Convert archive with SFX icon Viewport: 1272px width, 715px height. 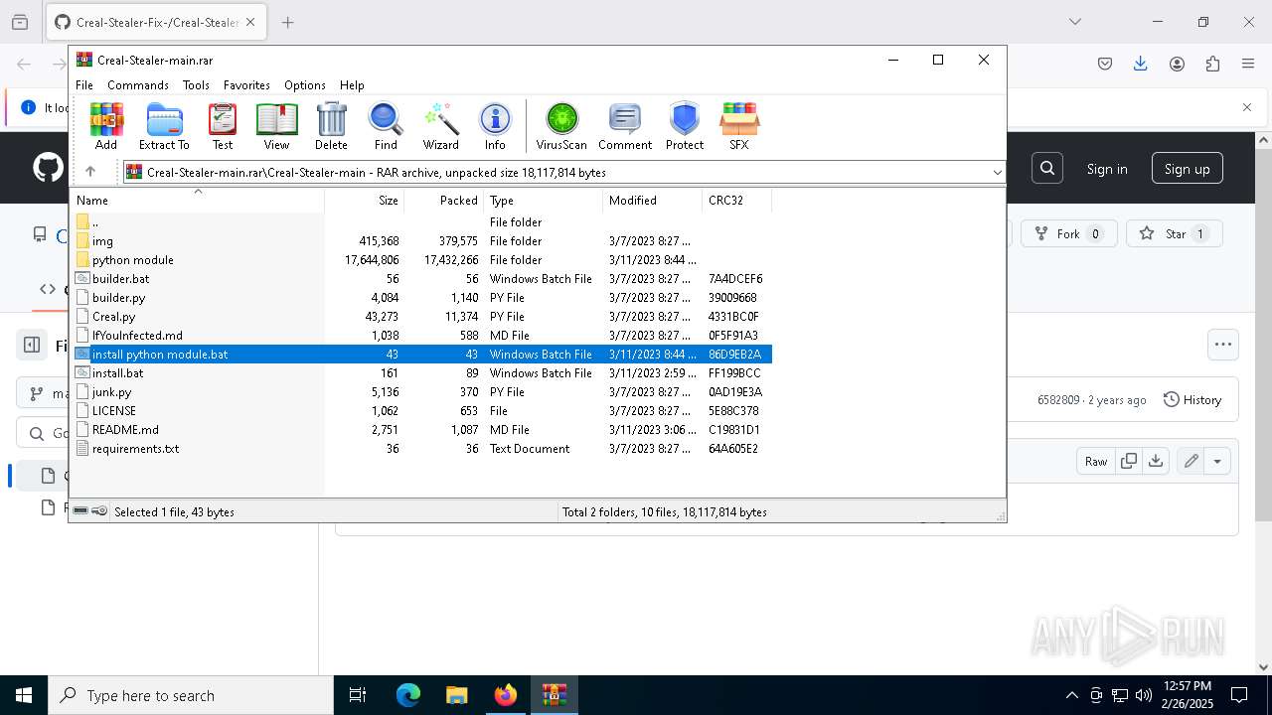(x=739, y=126)
